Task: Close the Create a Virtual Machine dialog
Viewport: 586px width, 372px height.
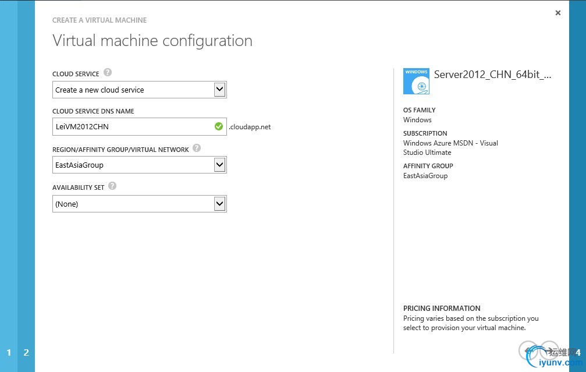Action: coord(558,13)
